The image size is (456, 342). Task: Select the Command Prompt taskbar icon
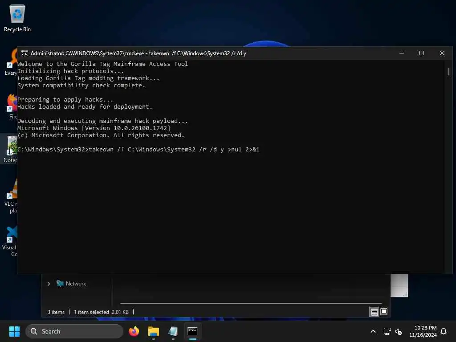point(192,331)
